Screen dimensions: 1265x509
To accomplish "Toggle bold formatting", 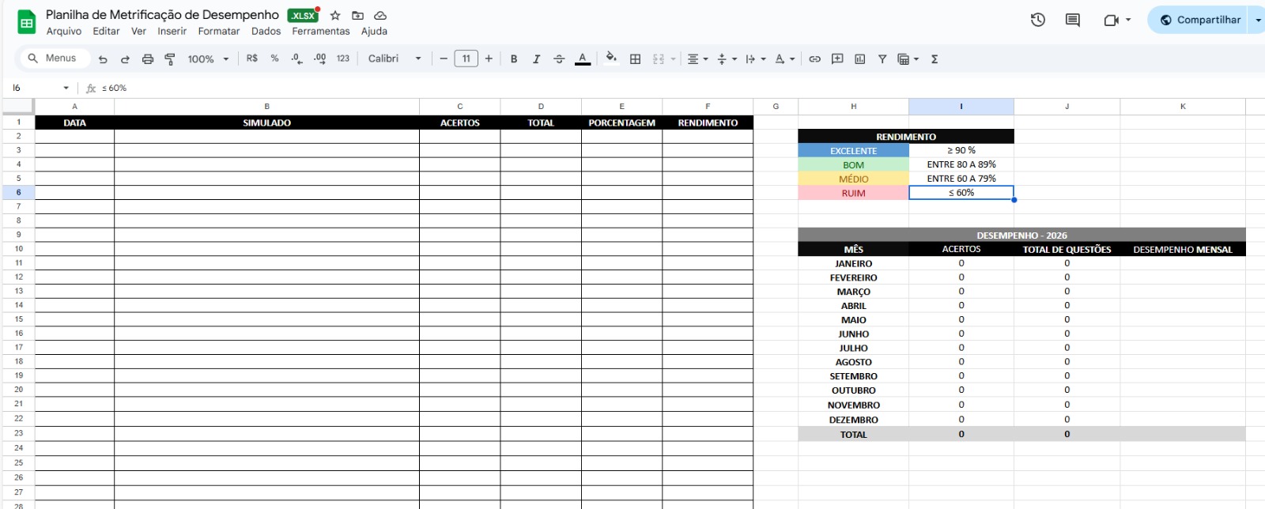I will point(514,59).
